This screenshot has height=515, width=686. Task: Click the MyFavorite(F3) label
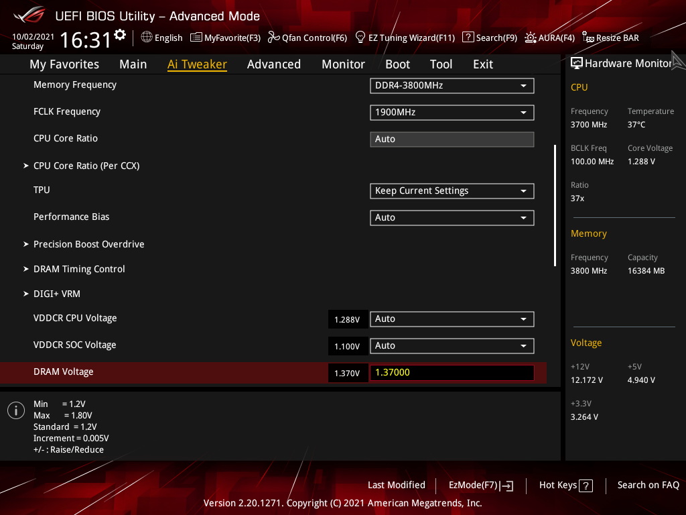tap(232, 38)
